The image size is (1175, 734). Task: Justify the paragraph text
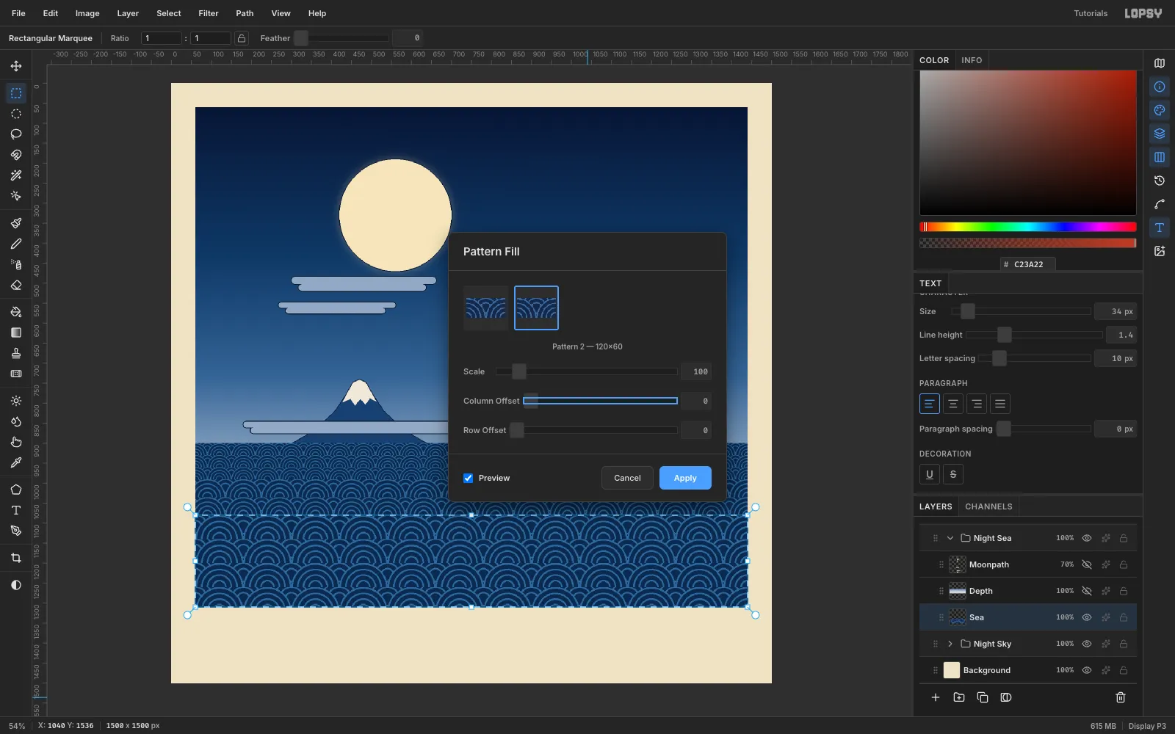click(1000, 404)
